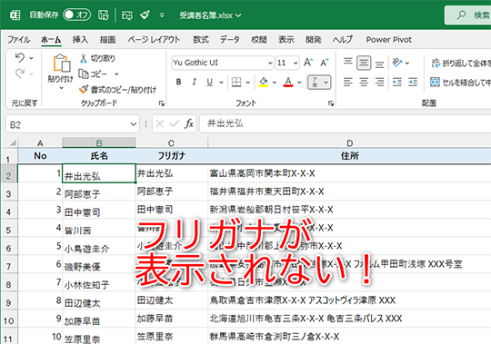Click the コピー button

pyautogui.click(x=93, y=74)
